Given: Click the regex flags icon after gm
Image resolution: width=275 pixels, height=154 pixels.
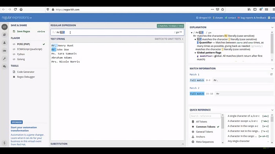Looking at the screenshot, I should (x=181, y=32).
